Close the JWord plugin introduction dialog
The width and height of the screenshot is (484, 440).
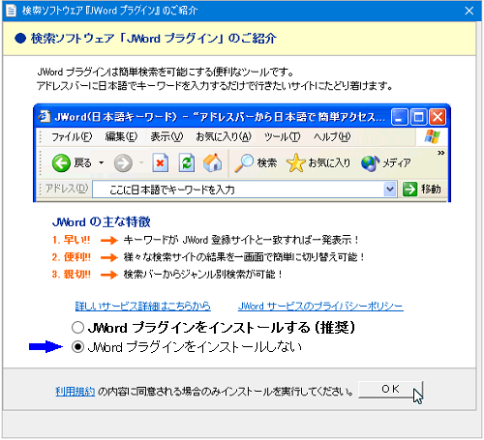point(469,11)
